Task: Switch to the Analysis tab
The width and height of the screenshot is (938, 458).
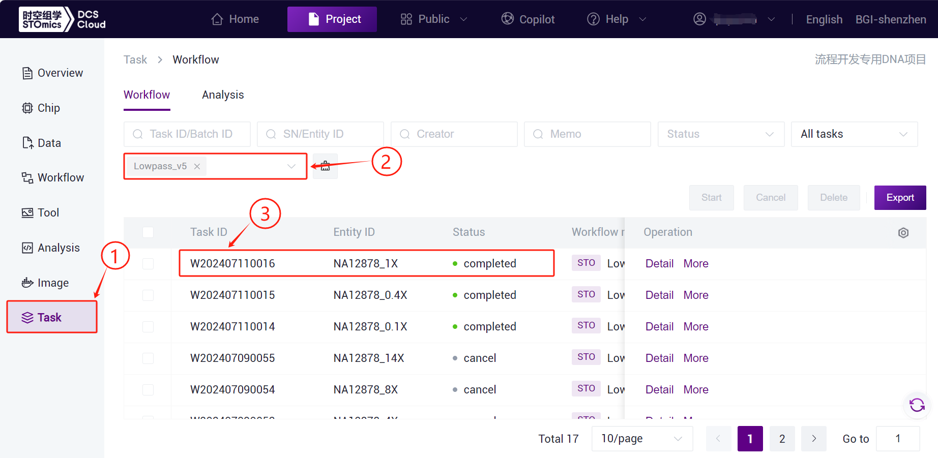Action: [x=223, y=95]
